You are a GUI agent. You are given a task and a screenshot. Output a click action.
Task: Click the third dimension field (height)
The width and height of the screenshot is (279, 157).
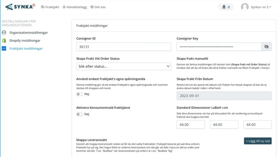click(x=257, y=125)
